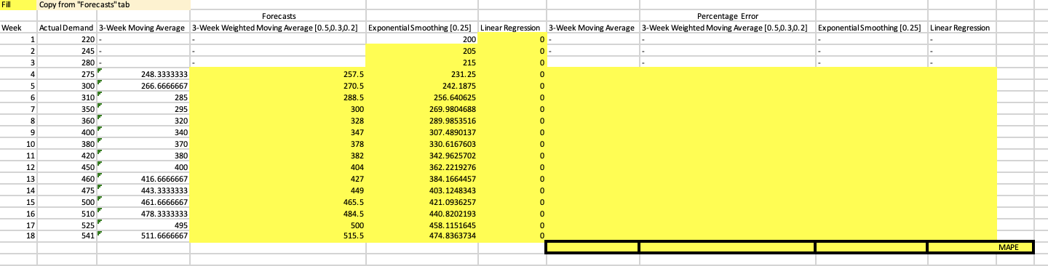Select weighted moving average value 328

[x=278, y=120]
